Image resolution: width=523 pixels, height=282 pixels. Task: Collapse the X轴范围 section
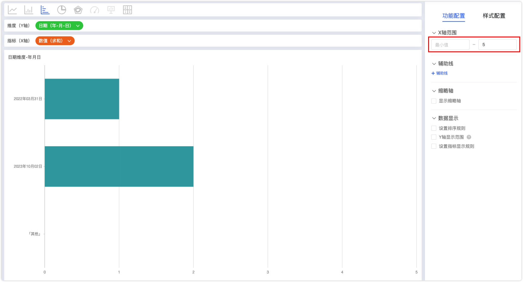point(434,33)
